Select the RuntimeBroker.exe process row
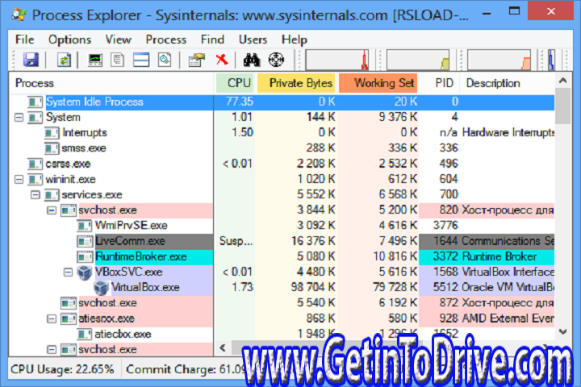The width and height of the screenshot is (581, 387). pyautogui.click(x=282, y=256)
